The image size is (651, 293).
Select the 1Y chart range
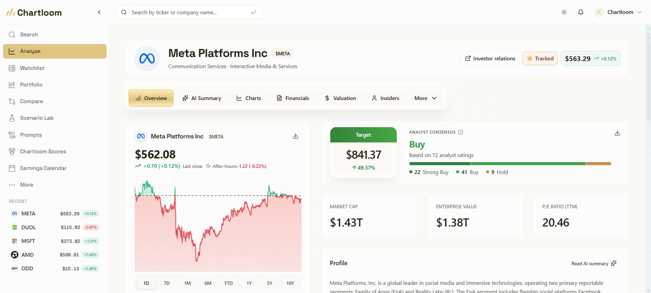249,283
